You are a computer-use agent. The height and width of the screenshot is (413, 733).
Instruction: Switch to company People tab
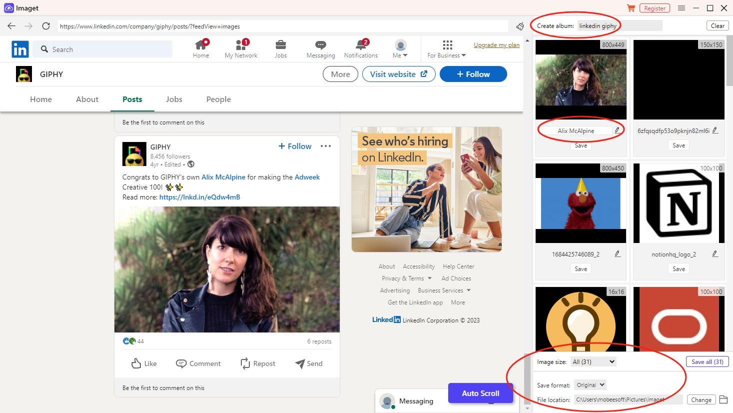(218, 99)
